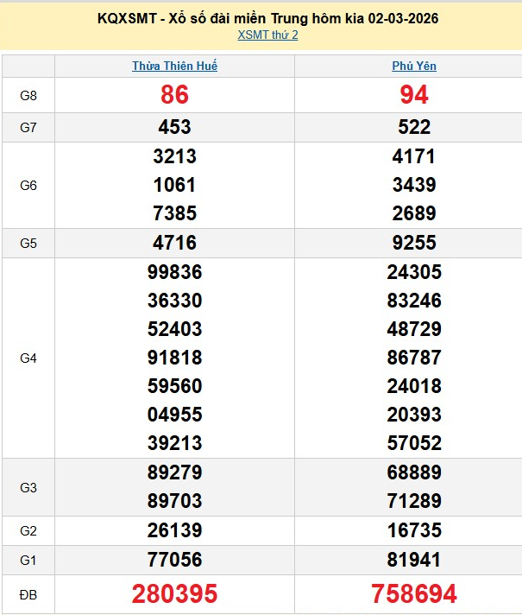This screenshot has height=615, width=522.
Task: Click the G4 row label
Action: (x=28, y=358)
